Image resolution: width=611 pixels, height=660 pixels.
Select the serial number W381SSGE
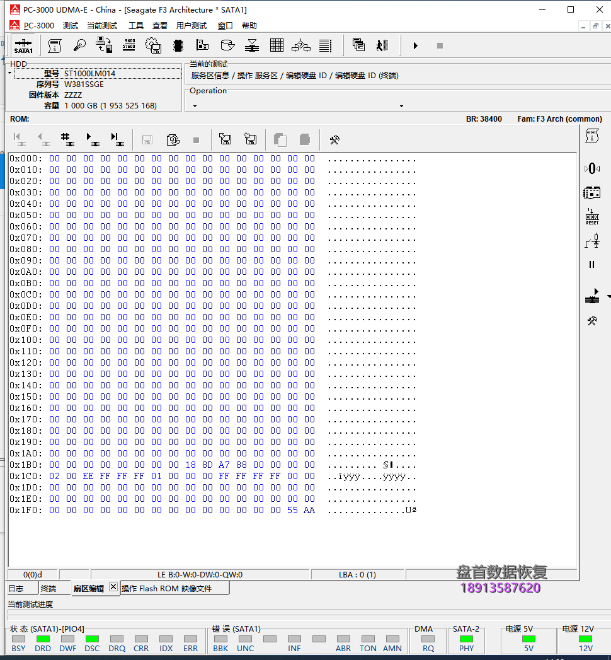point(84,84)
